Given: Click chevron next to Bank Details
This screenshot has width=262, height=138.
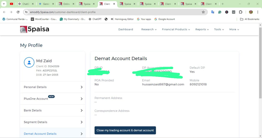Looking at the screenshot, I should [82, 110].
